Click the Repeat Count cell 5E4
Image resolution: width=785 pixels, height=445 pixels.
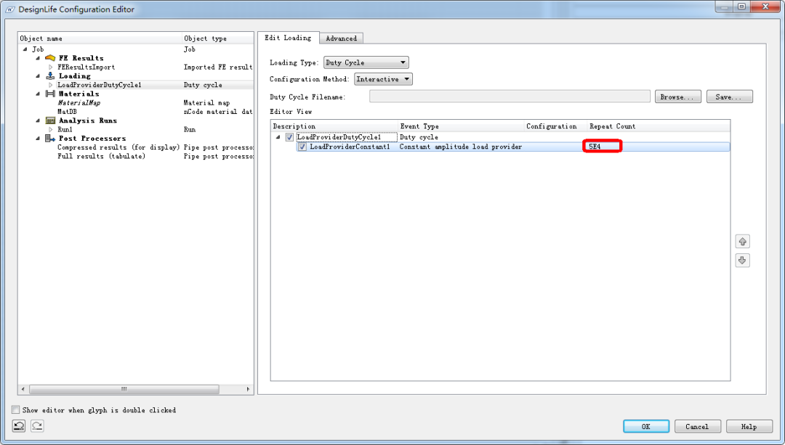coord(603,147)
